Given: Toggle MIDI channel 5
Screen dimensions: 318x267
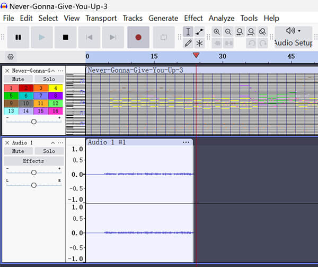Looking at the screenshot, I should click(11, 96).
